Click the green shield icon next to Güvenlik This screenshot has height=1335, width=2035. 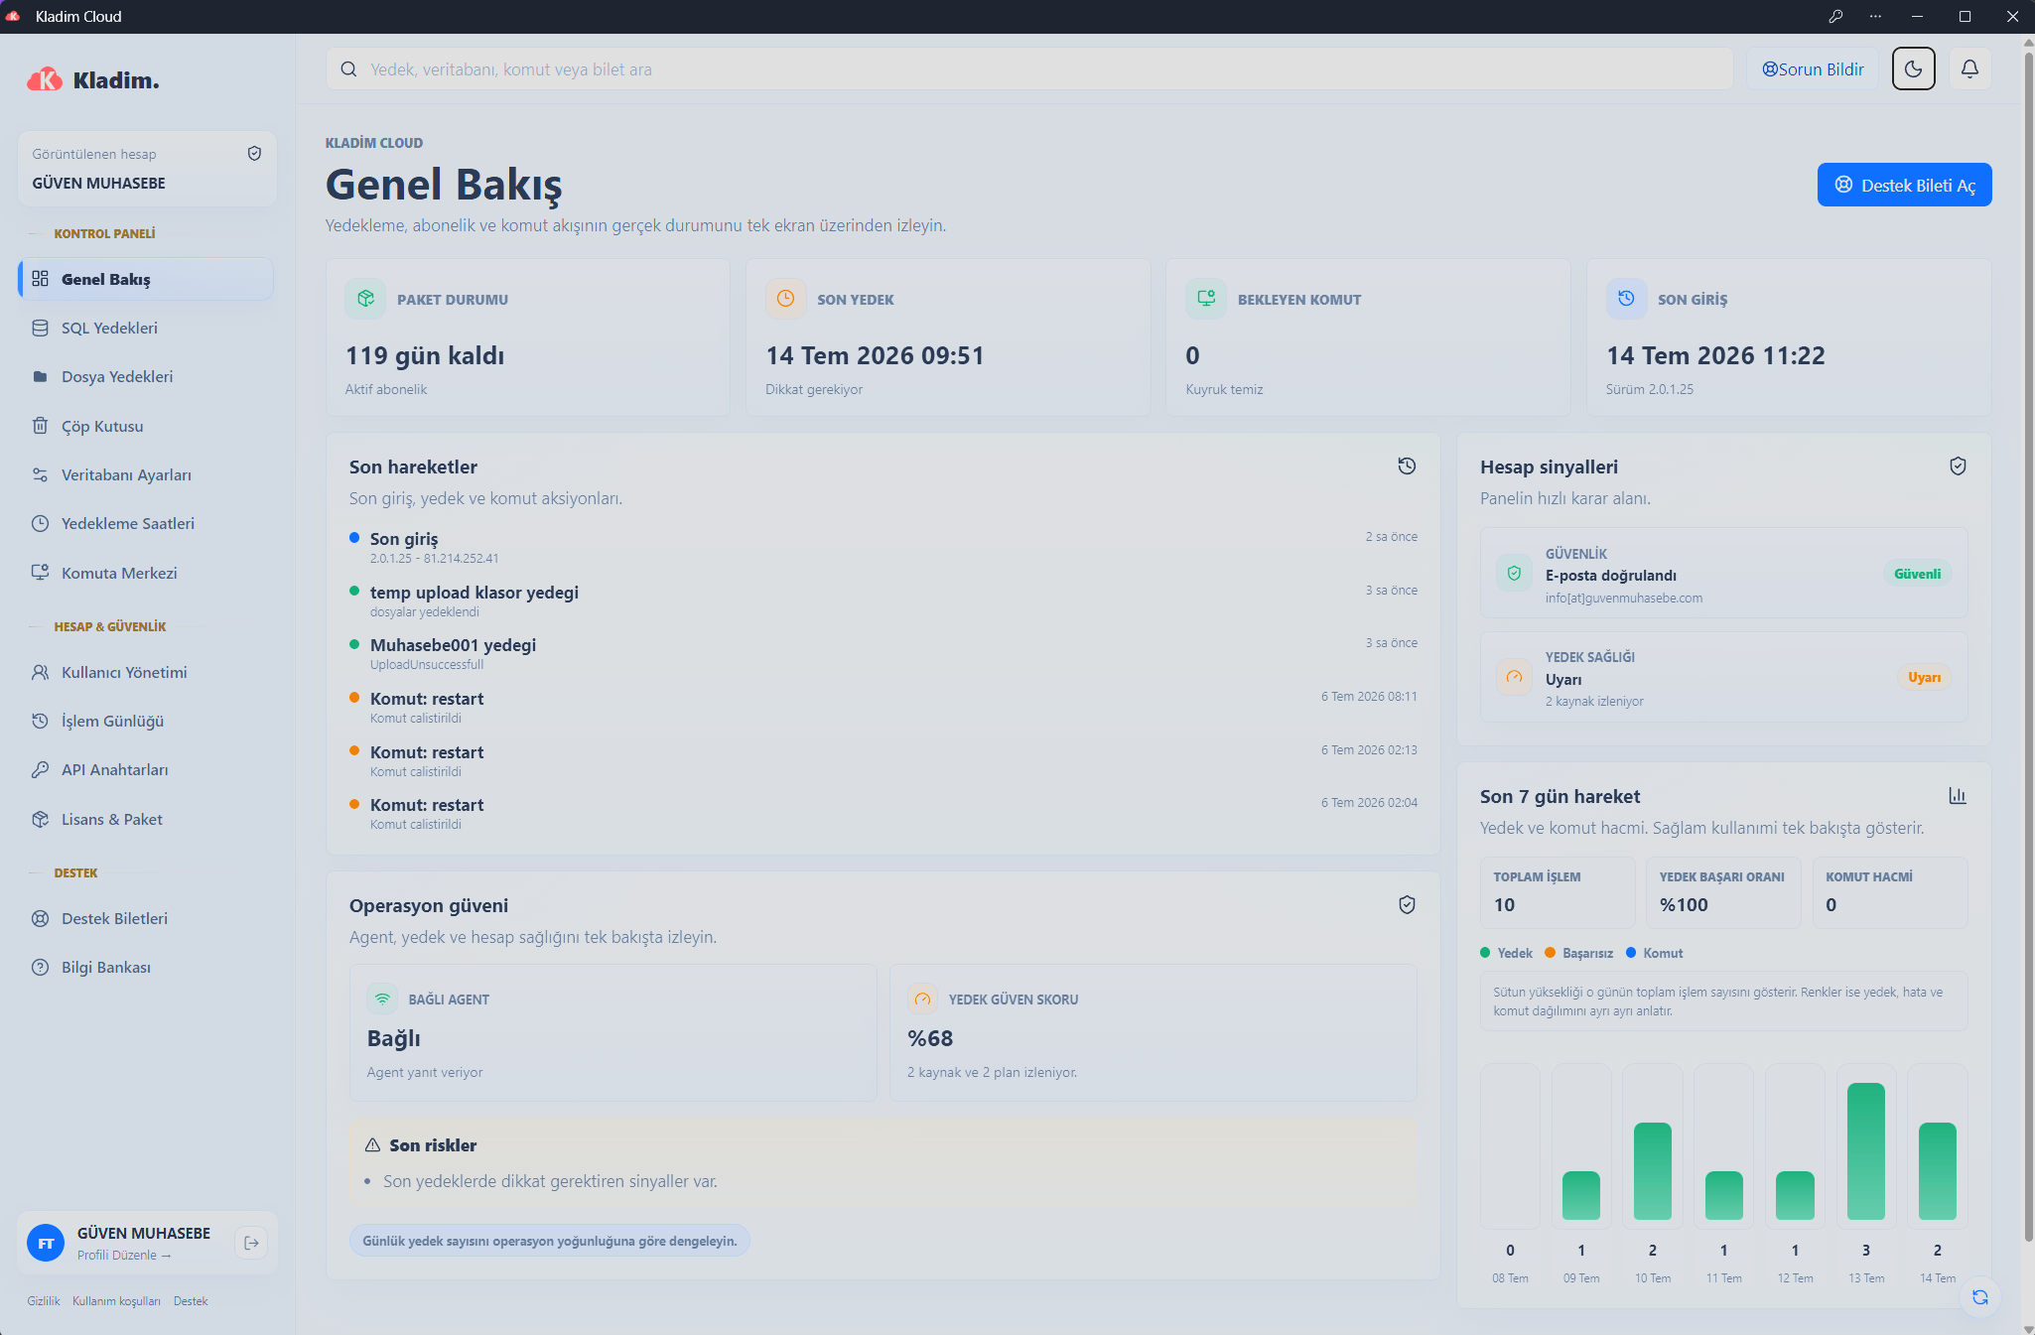pos(1514,574)
